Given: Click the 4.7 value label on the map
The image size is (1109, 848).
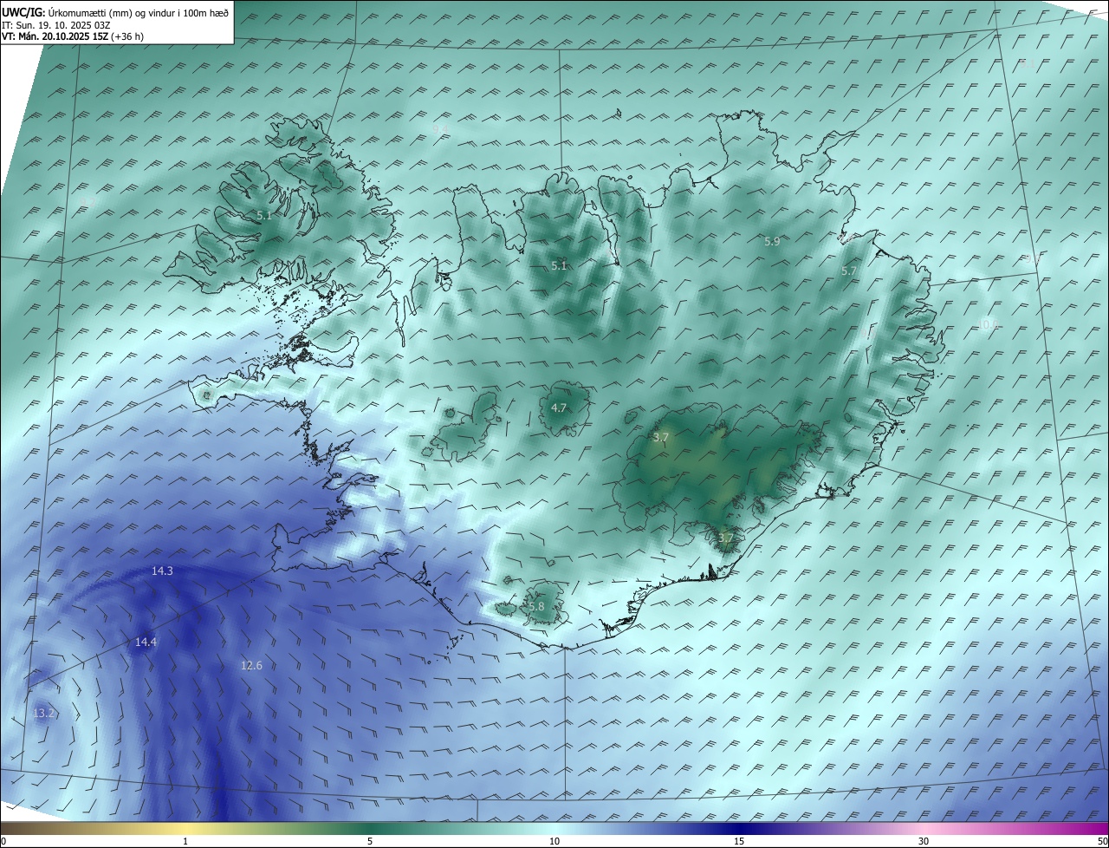Looking at the screenshot, I should click(x=559, y=408).
